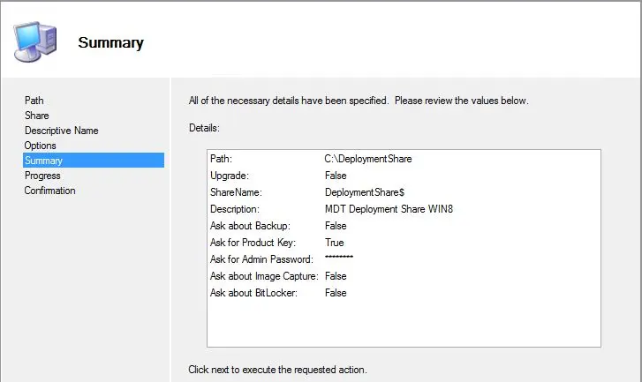Screen dimensions: 642x382
Task: Click the 'Ask about Image Capture:' label
Action: [264, 276]
